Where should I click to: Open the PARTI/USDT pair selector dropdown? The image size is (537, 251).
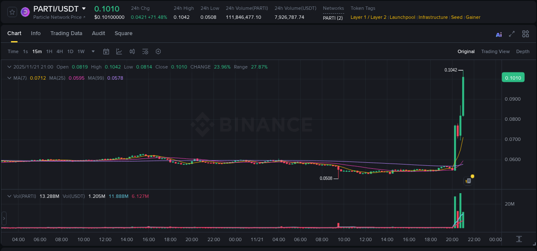pyautogui.click(x=84, y=8)
